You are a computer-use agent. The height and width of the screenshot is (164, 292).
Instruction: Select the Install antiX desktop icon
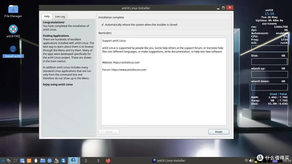13,52
